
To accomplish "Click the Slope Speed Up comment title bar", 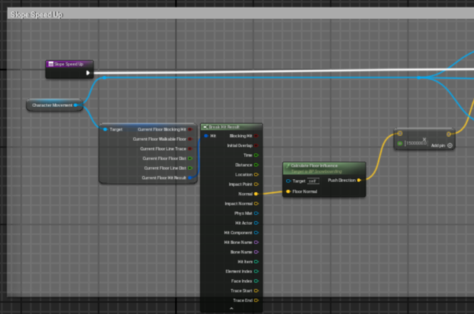I will point(241,14).
